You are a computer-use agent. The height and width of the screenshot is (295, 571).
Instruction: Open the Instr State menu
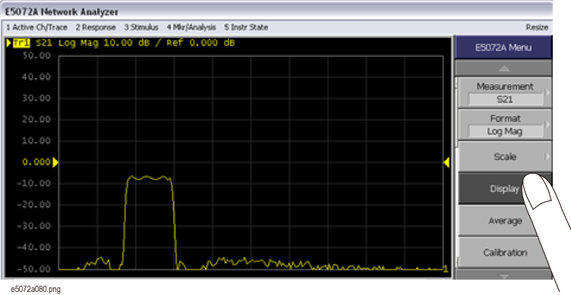246,27
